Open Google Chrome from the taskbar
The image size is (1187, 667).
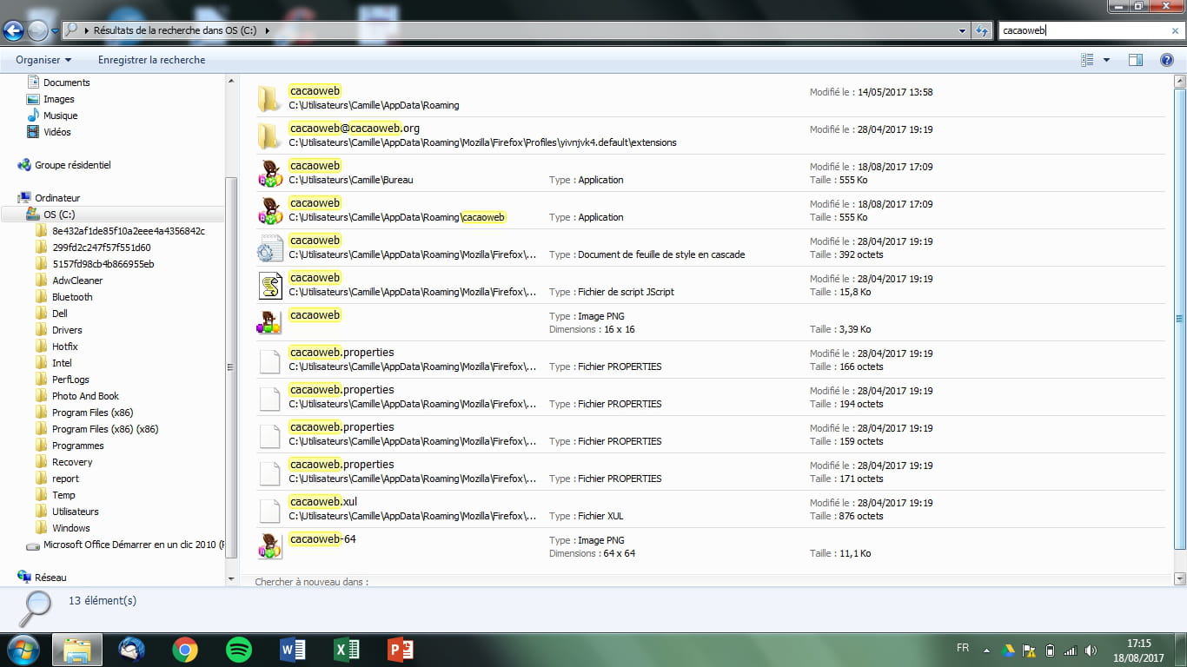click(x=184, y=649)
